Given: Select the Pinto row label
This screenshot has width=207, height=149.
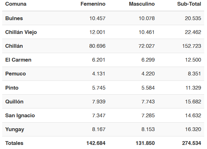Looking at the screenshot, I should pos(12,88).
